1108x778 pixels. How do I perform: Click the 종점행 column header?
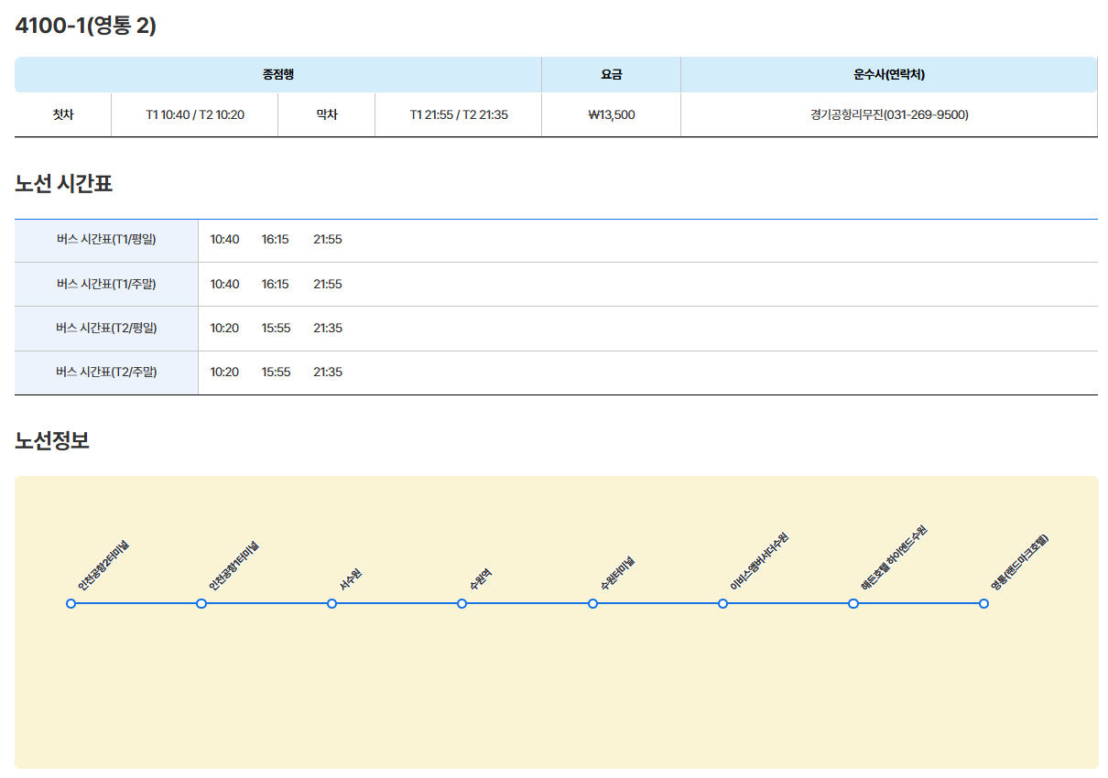pyautogui.click(x=277, y=75)
